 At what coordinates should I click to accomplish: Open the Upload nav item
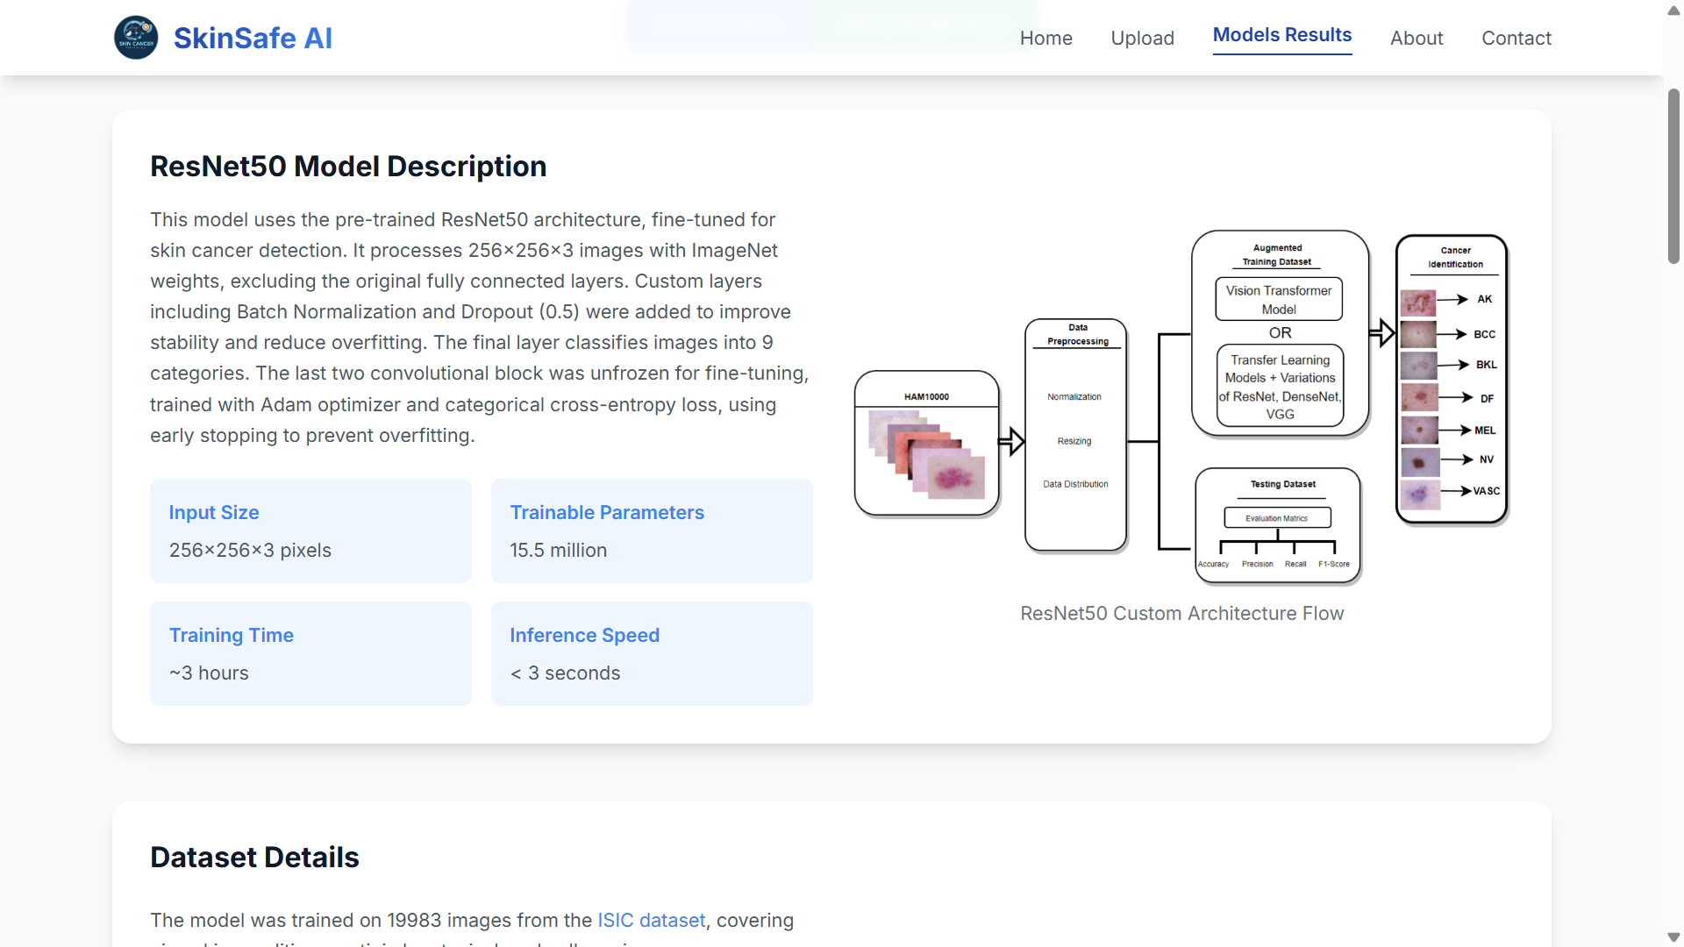(x=1142, y=38)
